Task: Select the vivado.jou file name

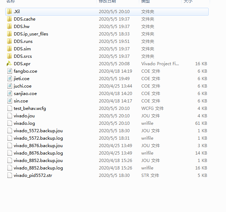Action: click(x=24, y=116)
